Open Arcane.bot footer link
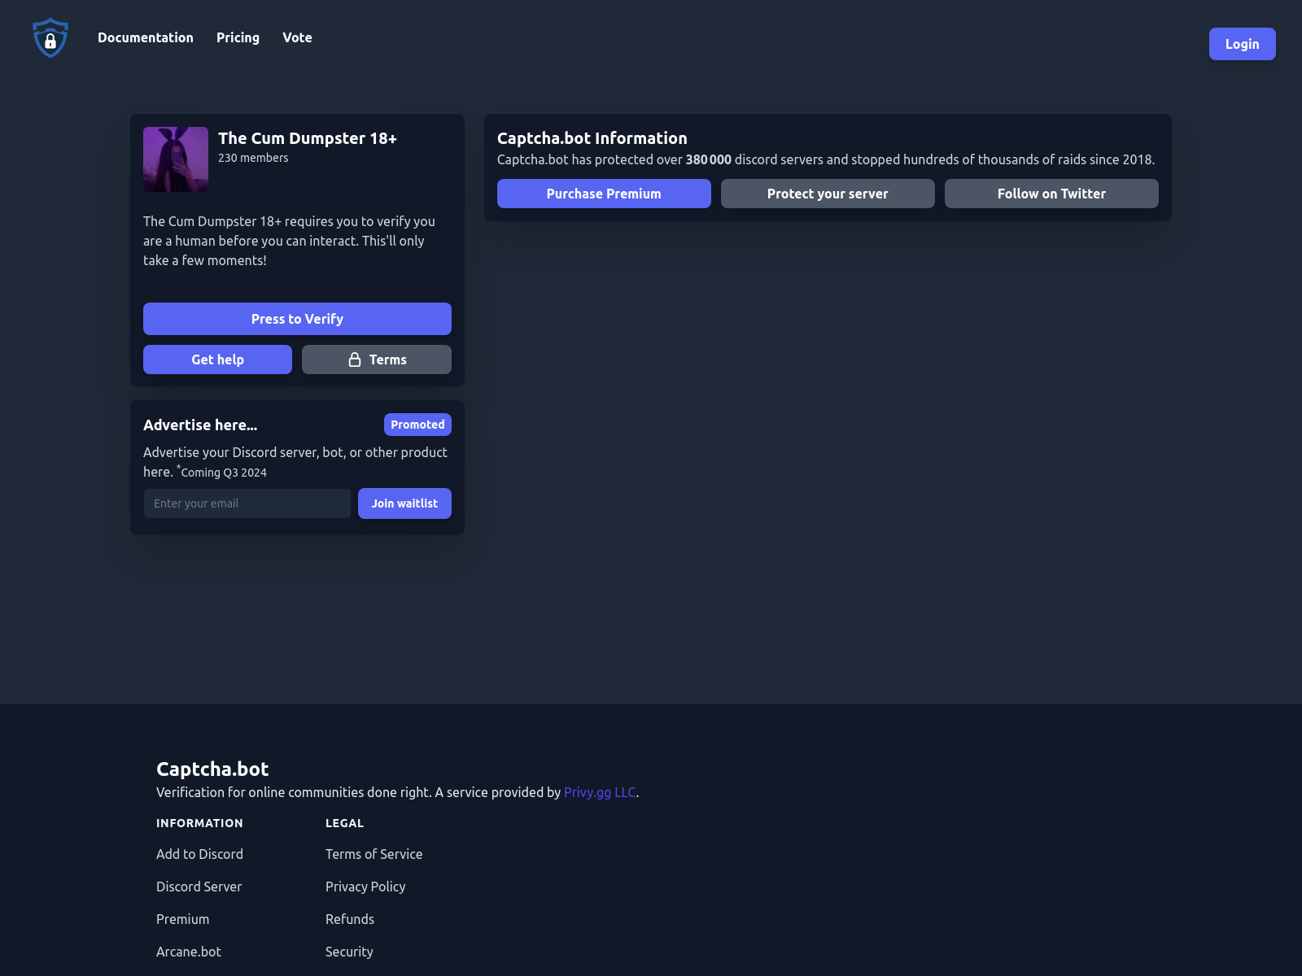Viewport: 1302px width, 976px height. tap(189, 952)
